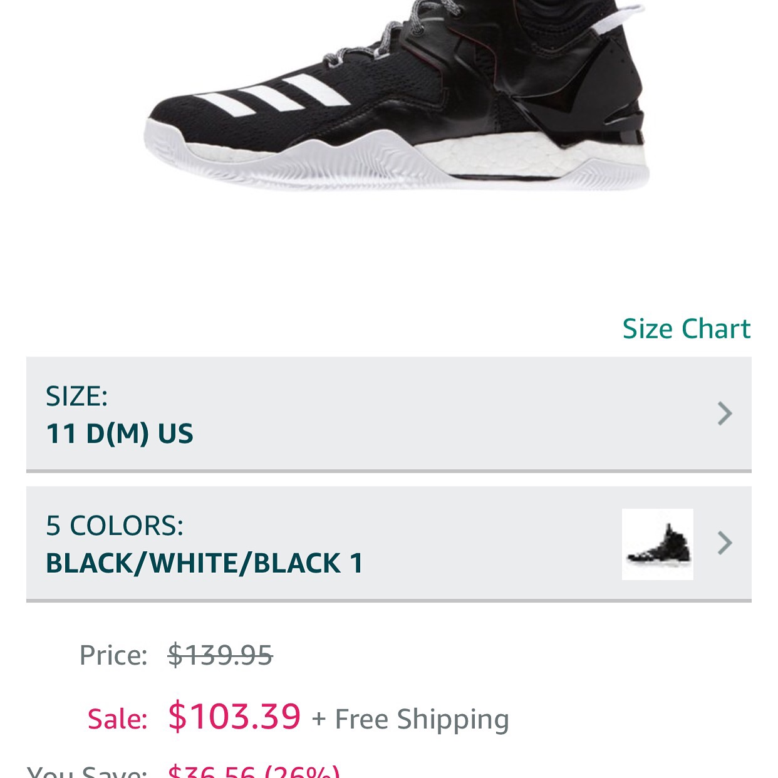Click the Sale: label
Image resolution: width=778 pixels, height=778 pixels.
click(117, 719)
